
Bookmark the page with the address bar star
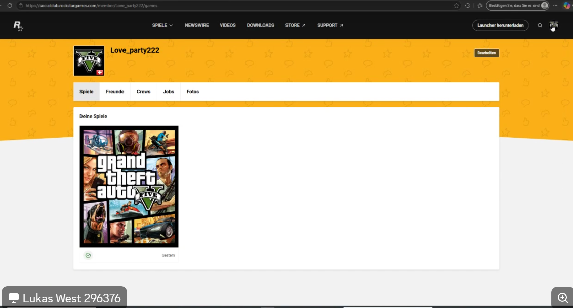pos(456,6)
